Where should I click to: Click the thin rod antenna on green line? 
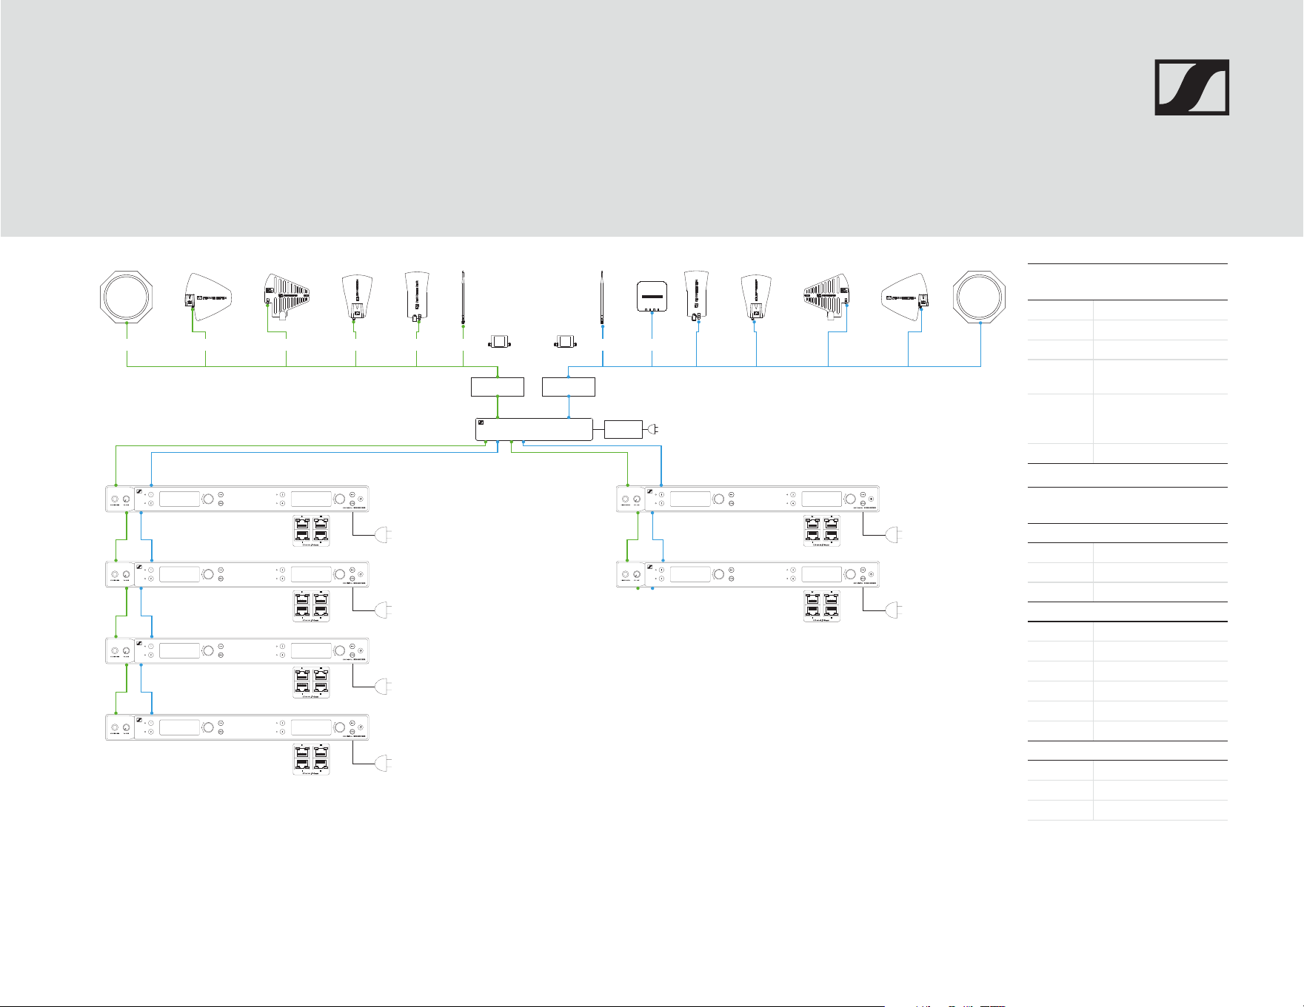[463, 297]
